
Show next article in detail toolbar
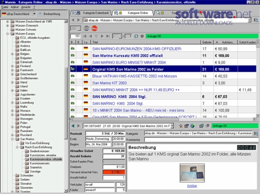click(79, 126)
